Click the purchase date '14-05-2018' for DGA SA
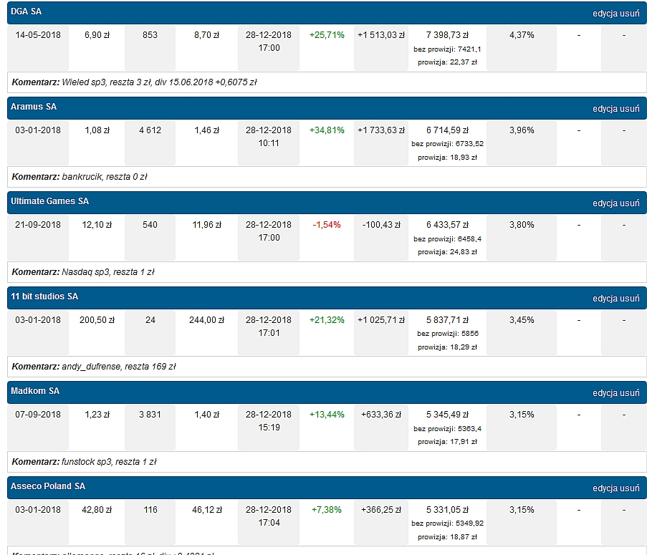Screen dimensions: 647x555 coord(38,35)
